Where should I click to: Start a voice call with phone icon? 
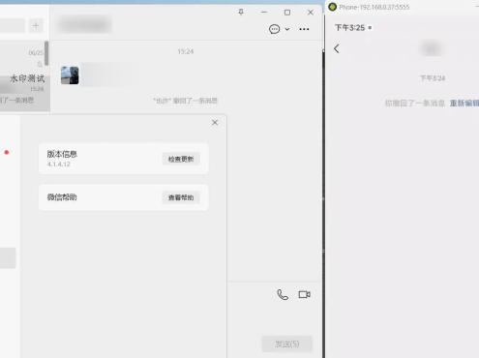click(283, 294)
